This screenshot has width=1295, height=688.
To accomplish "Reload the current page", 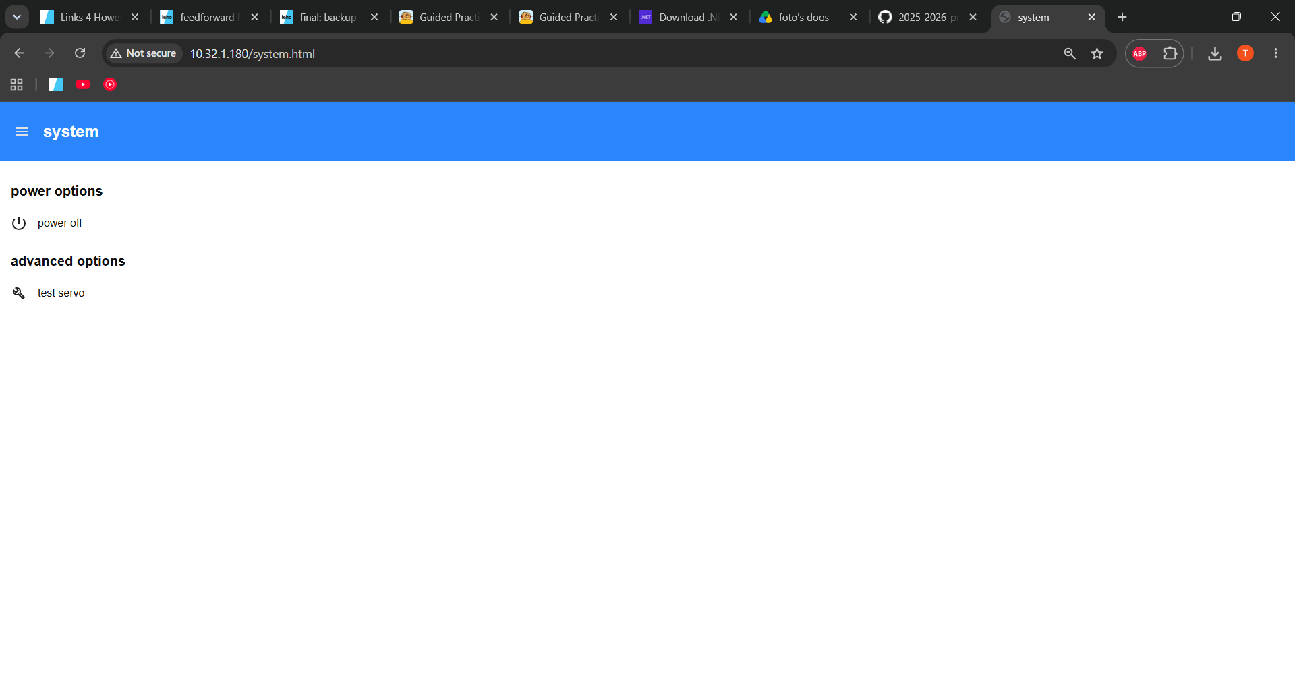I will 80,53.
